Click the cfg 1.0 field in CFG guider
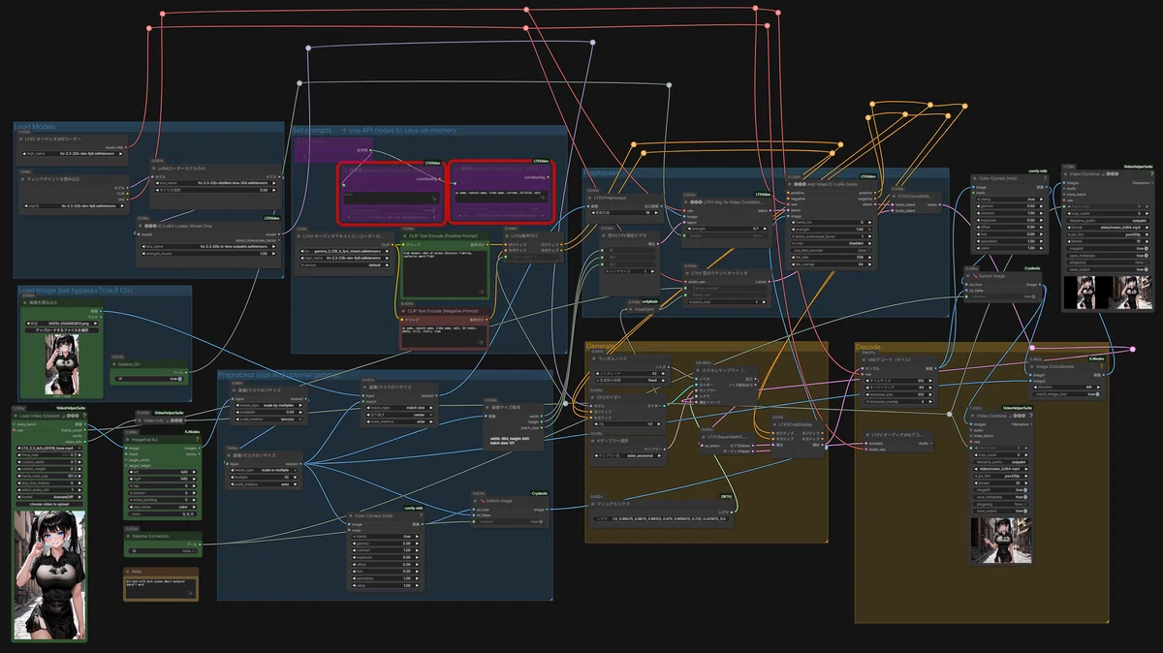This screenshot has height=653, width=1163. tap(629, 424)
